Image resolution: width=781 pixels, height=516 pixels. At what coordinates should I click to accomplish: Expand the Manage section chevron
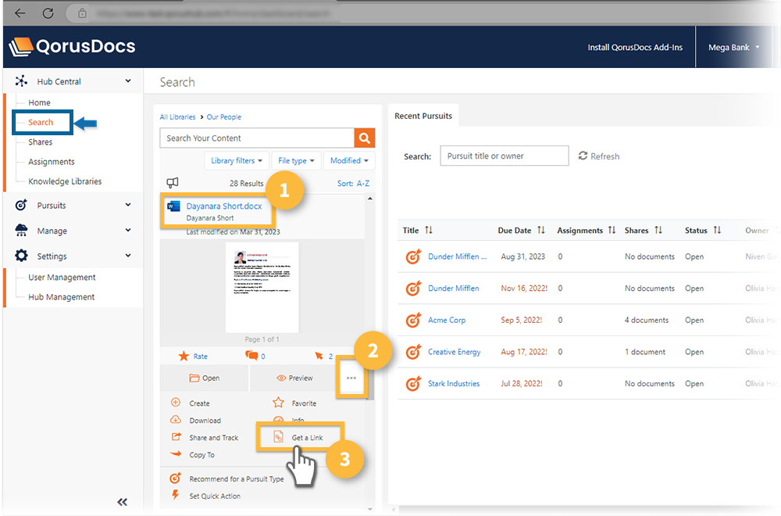pos(128,230)
